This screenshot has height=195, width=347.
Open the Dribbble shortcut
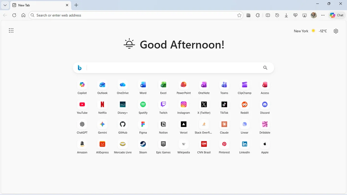click(265, 127)
